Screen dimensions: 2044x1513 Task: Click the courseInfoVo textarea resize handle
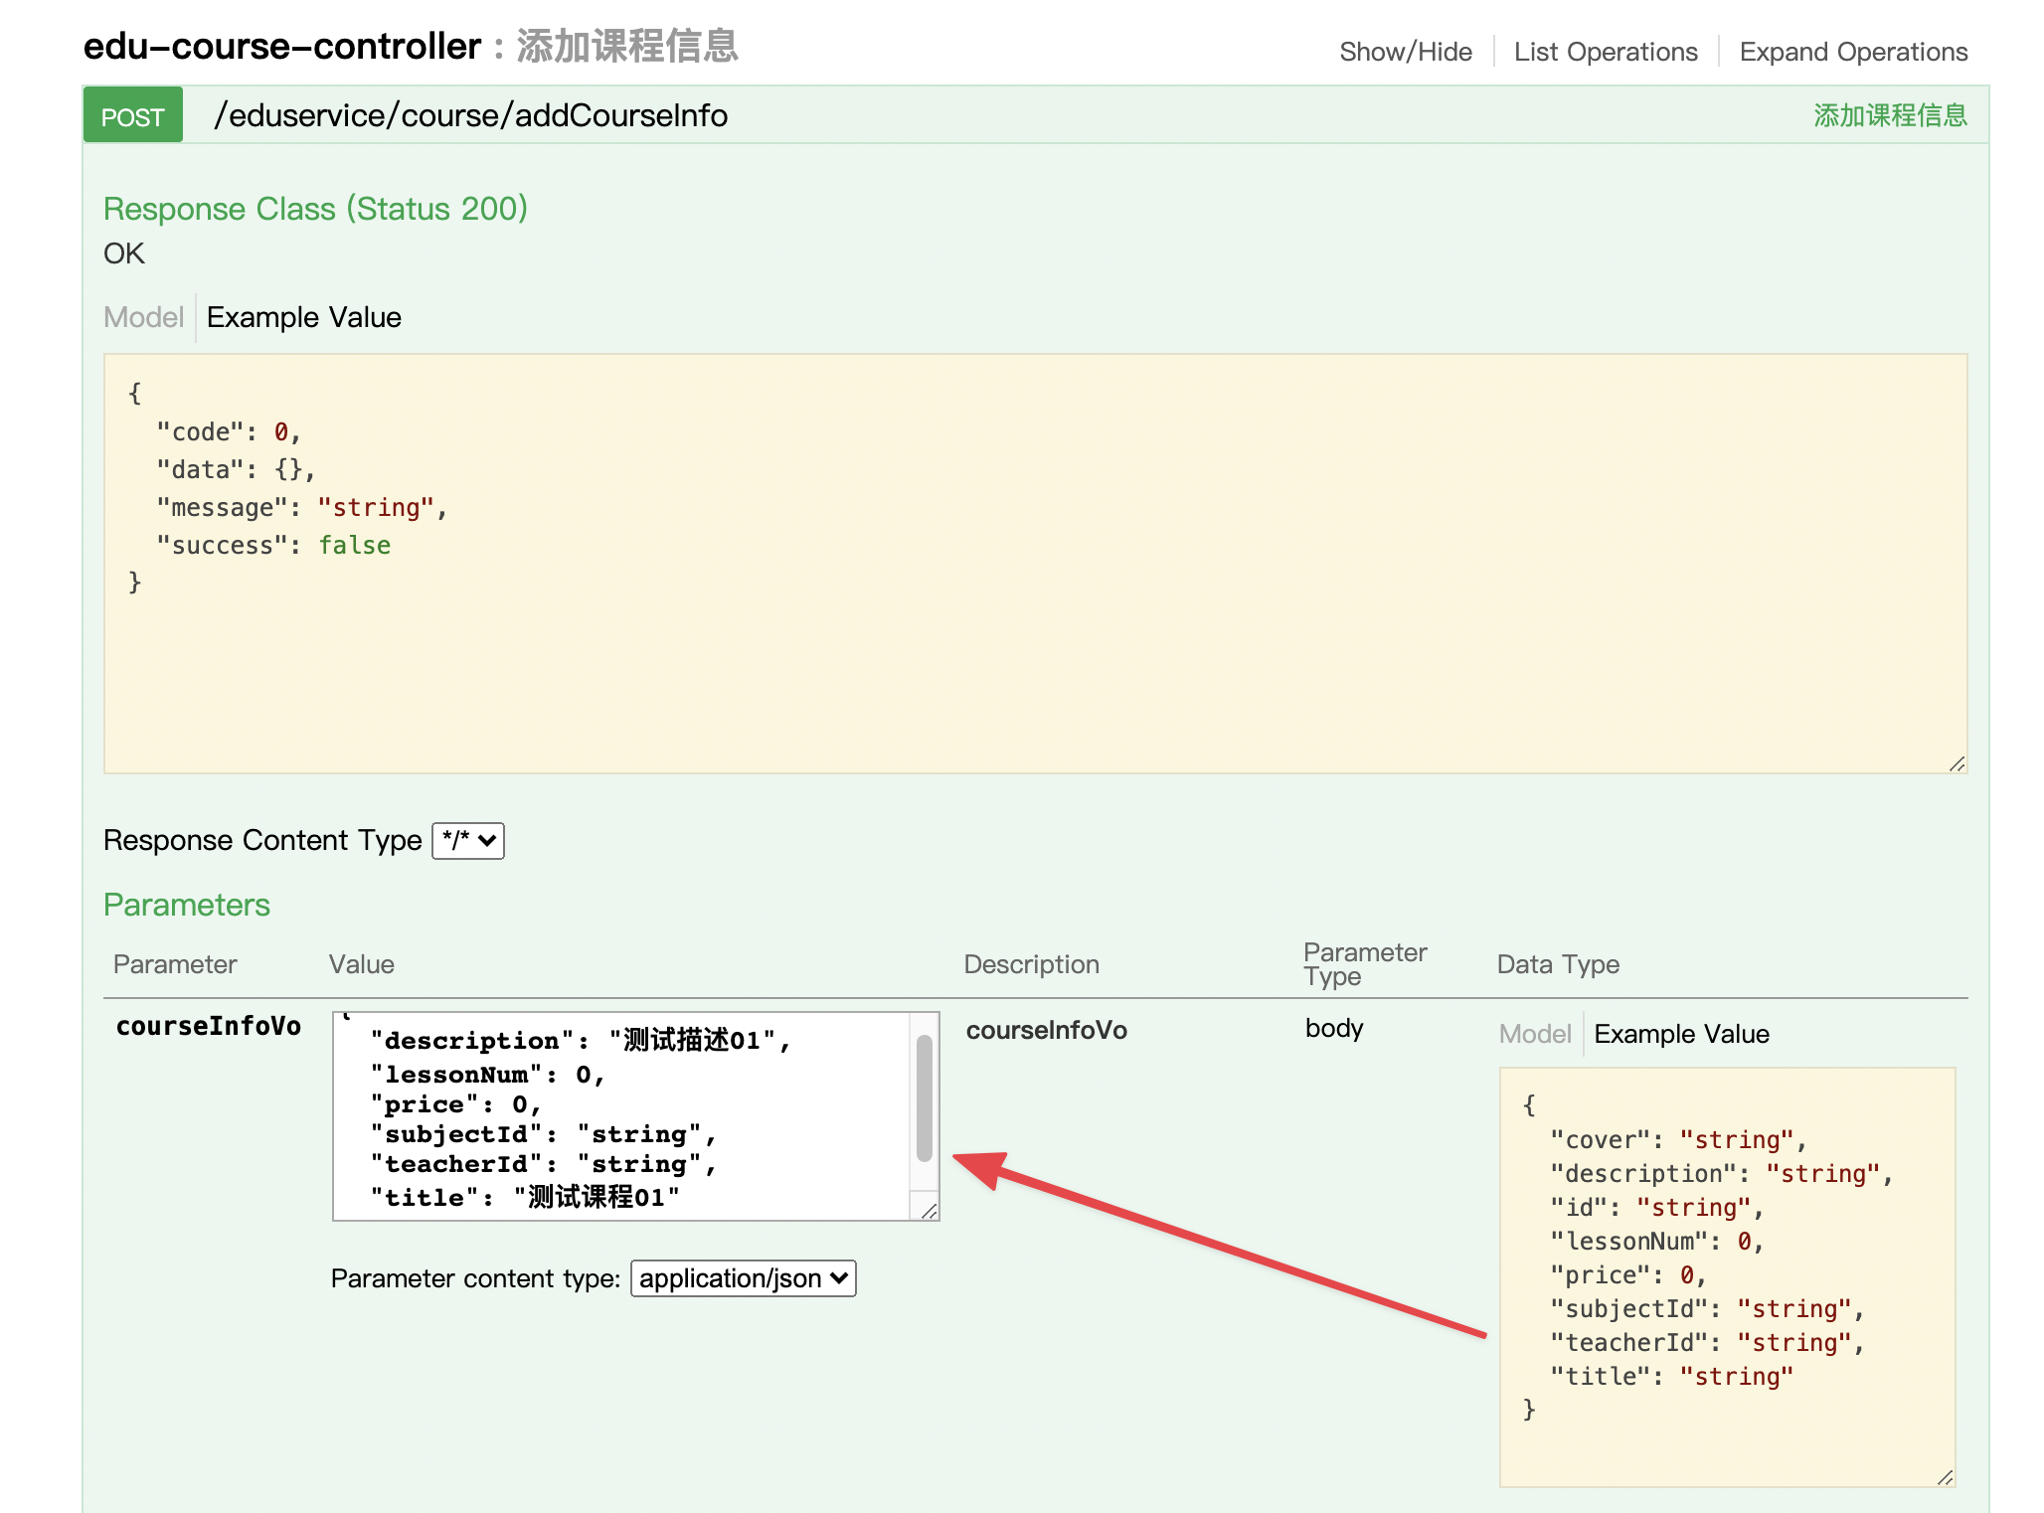(x=930, y=1211)
